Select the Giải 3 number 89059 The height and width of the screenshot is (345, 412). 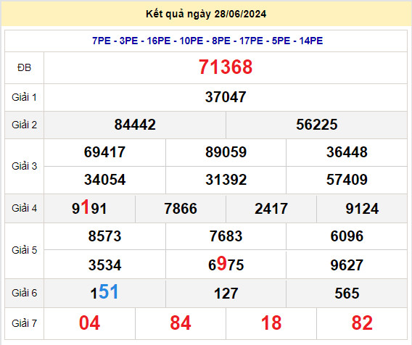click(226, 152)
